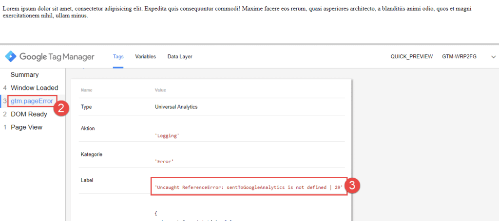Click the Uncaught ReferenceError label value
This screenshot has width=499, height=221.
click(x=249, y=187)
